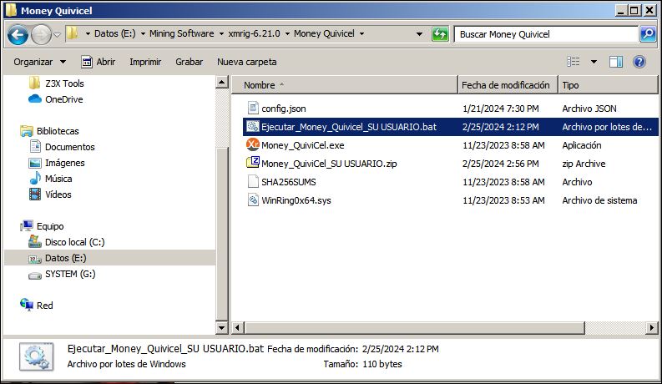Select the config.json file
The height and width of the screenshot is (384, 662).
(x=284, y=109)
